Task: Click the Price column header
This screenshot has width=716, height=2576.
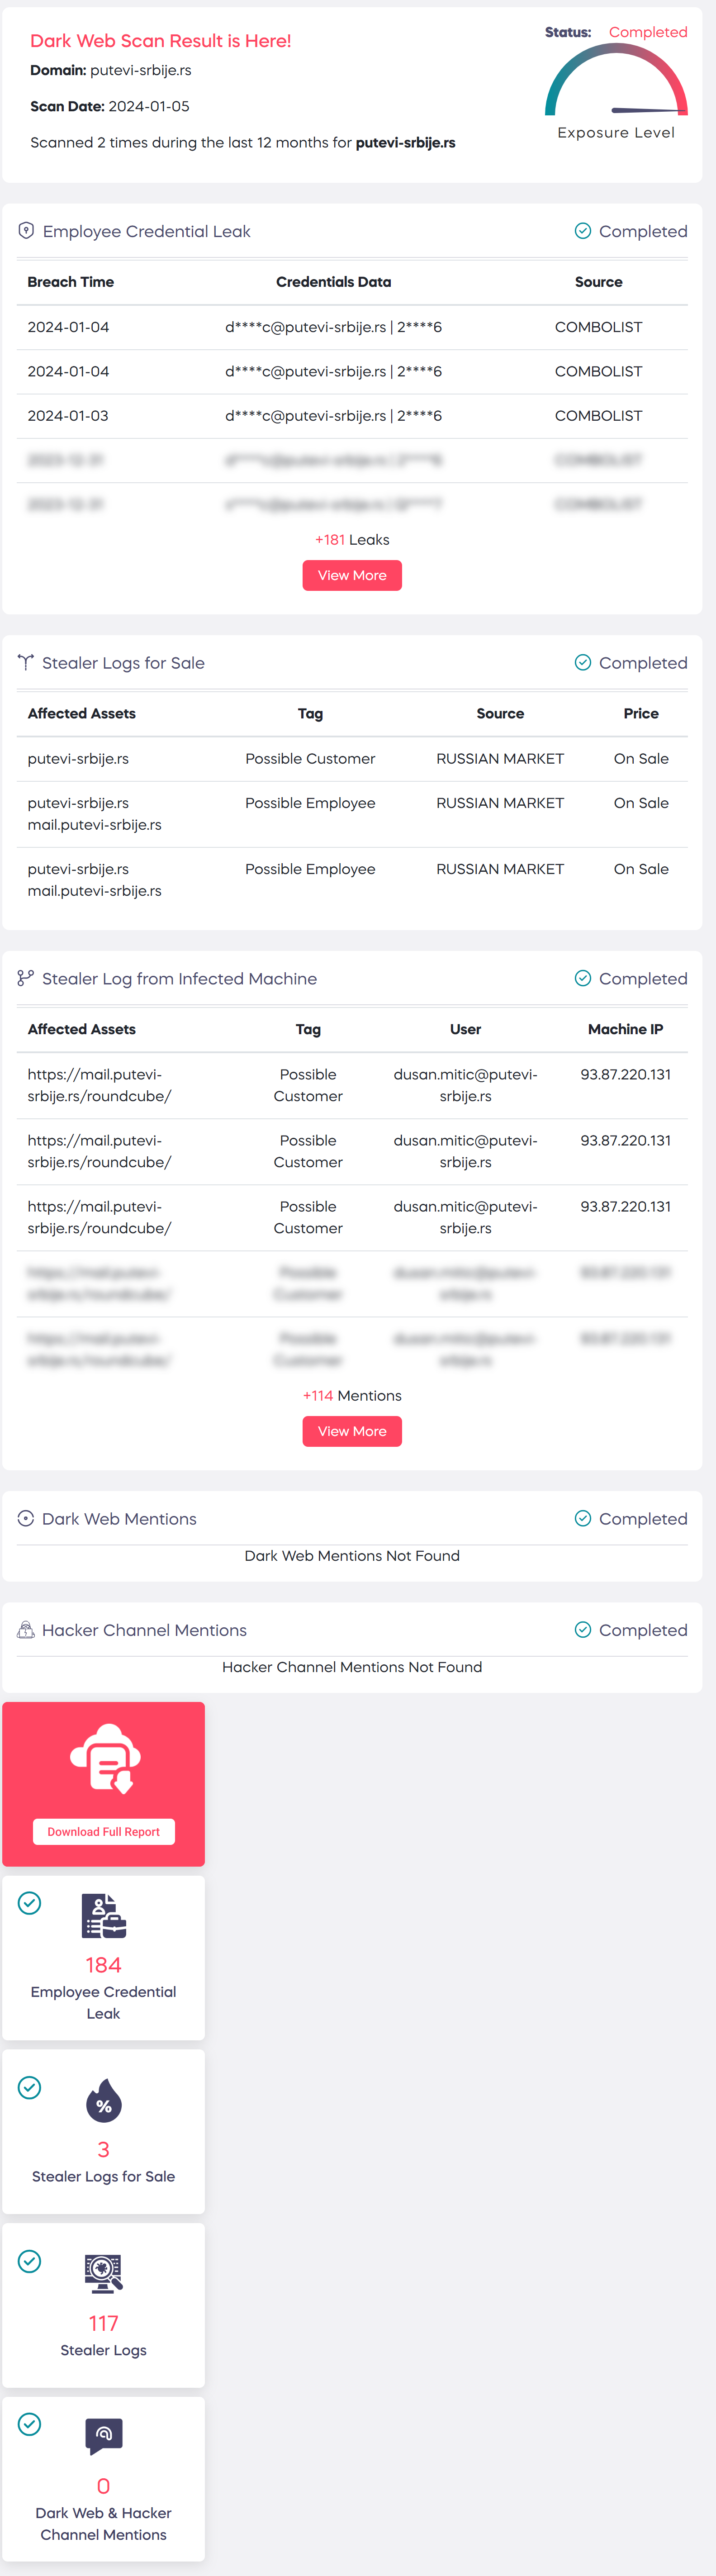Action: (641, 714)
